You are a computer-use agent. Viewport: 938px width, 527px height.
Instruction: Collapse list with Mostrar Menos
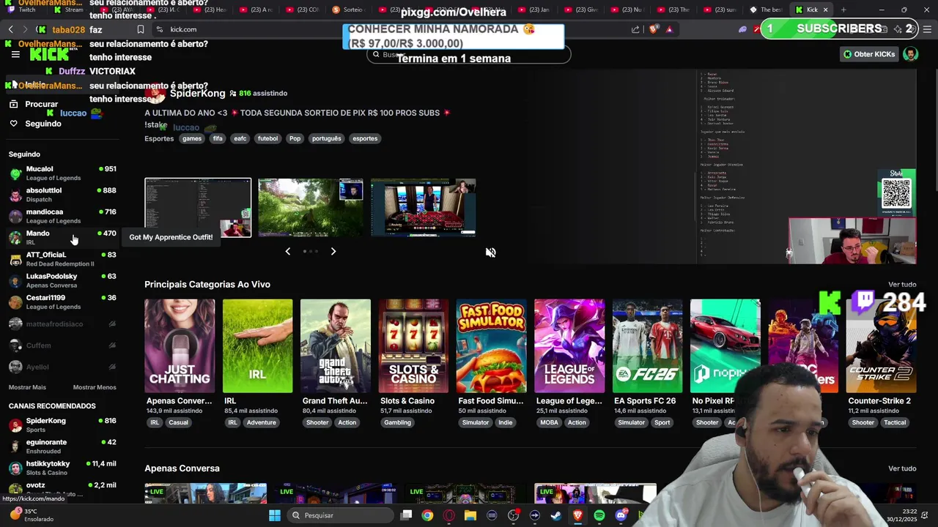point(95,387)
